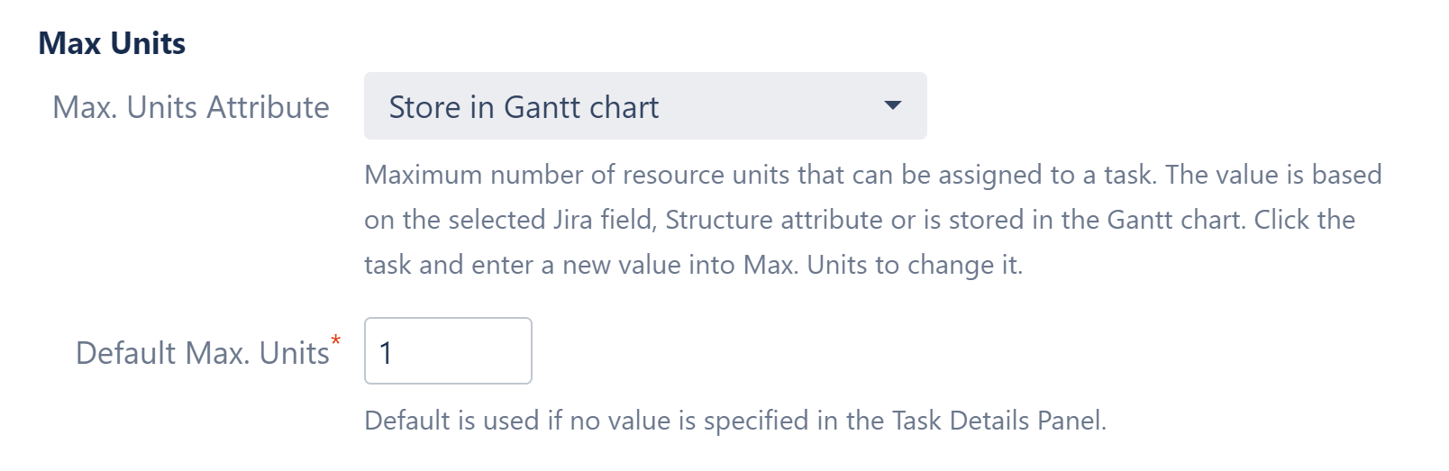Click the "Maximum number of resource units" description line
The width and height of the screenshot is (1449, 471).
(x=872, y=175)
